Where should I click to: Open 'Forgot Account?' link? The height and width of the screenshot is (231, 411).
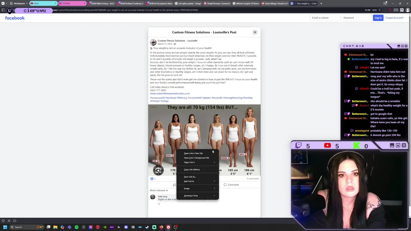(394, 18)
